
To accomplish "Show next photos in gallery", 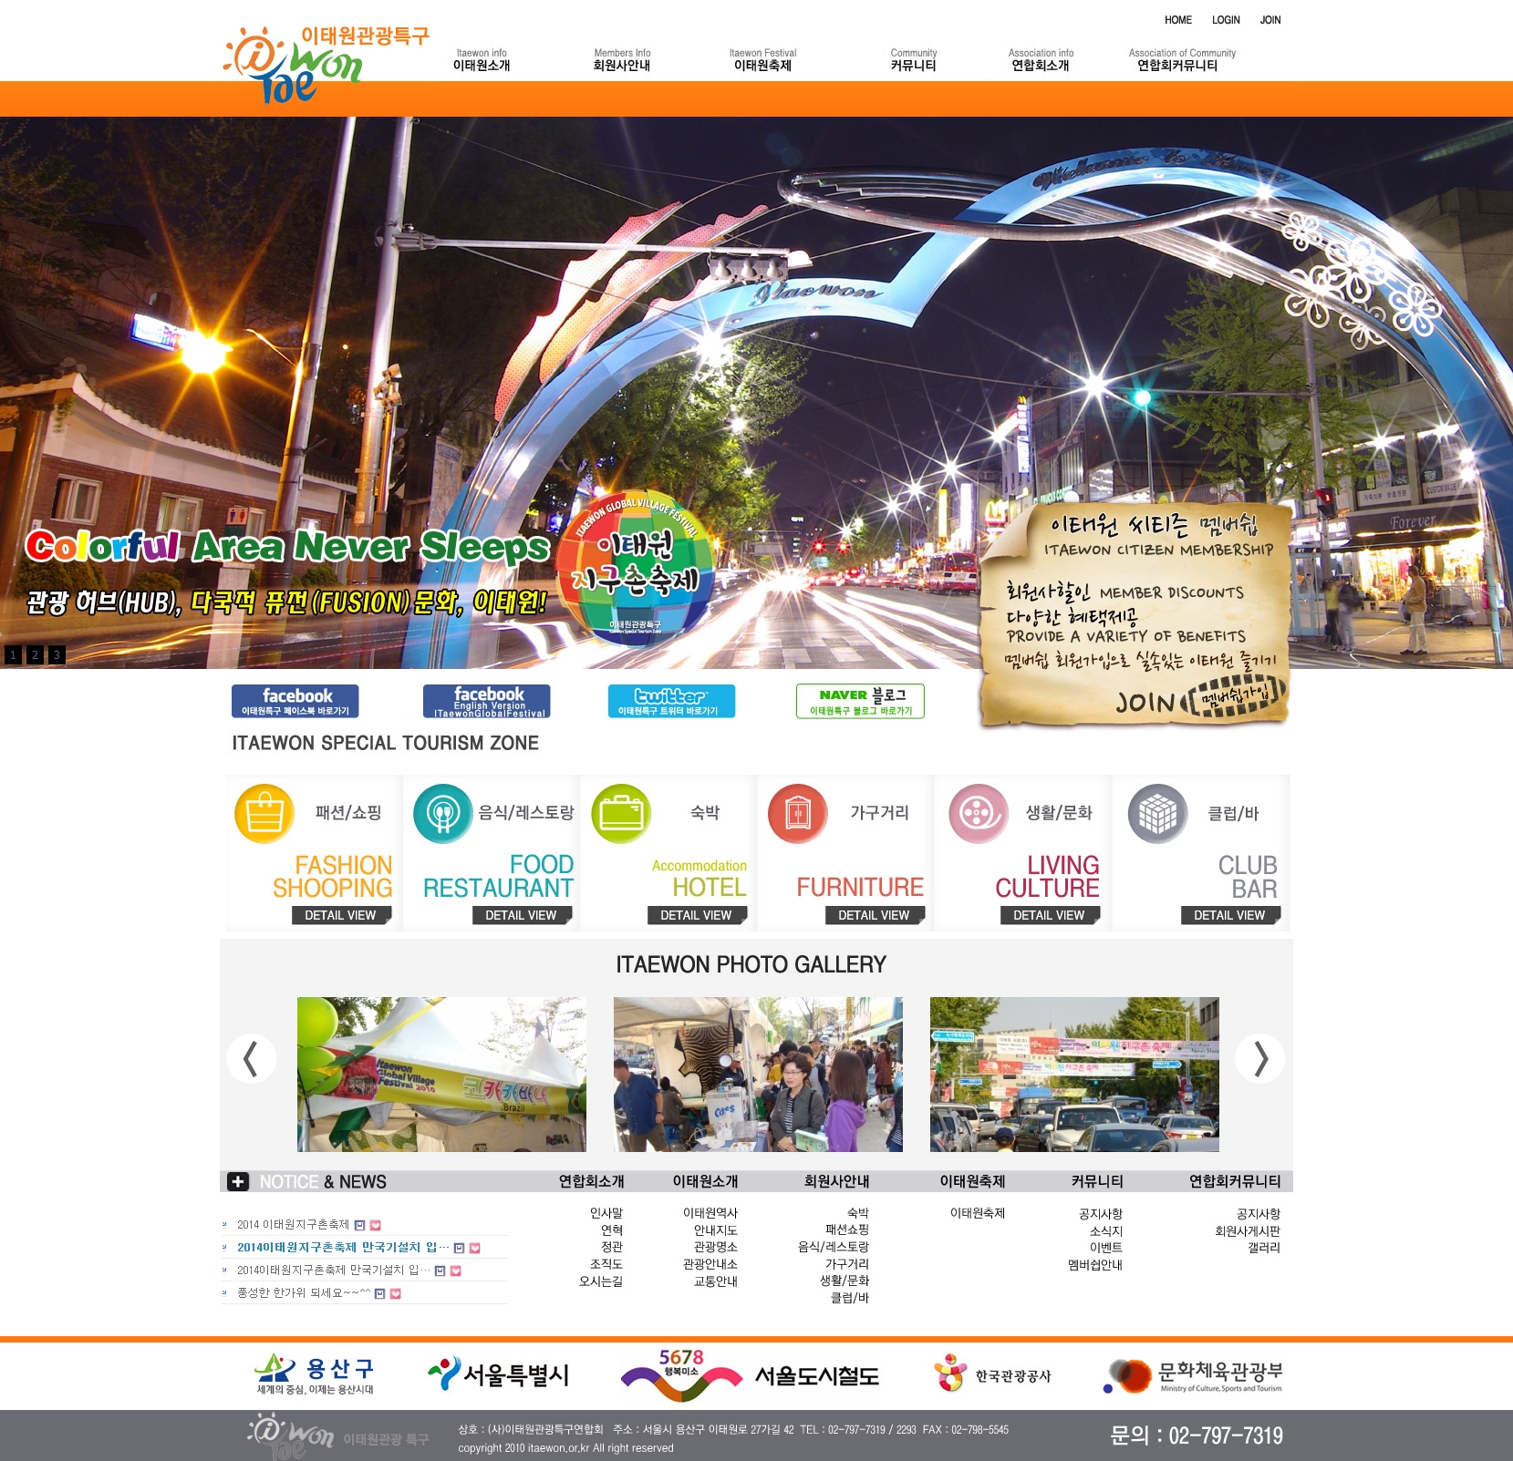I will [1259, 1058].
